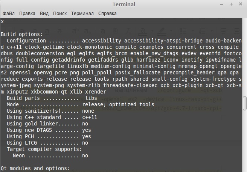Click the 'Neon' support line

[50, 155]
